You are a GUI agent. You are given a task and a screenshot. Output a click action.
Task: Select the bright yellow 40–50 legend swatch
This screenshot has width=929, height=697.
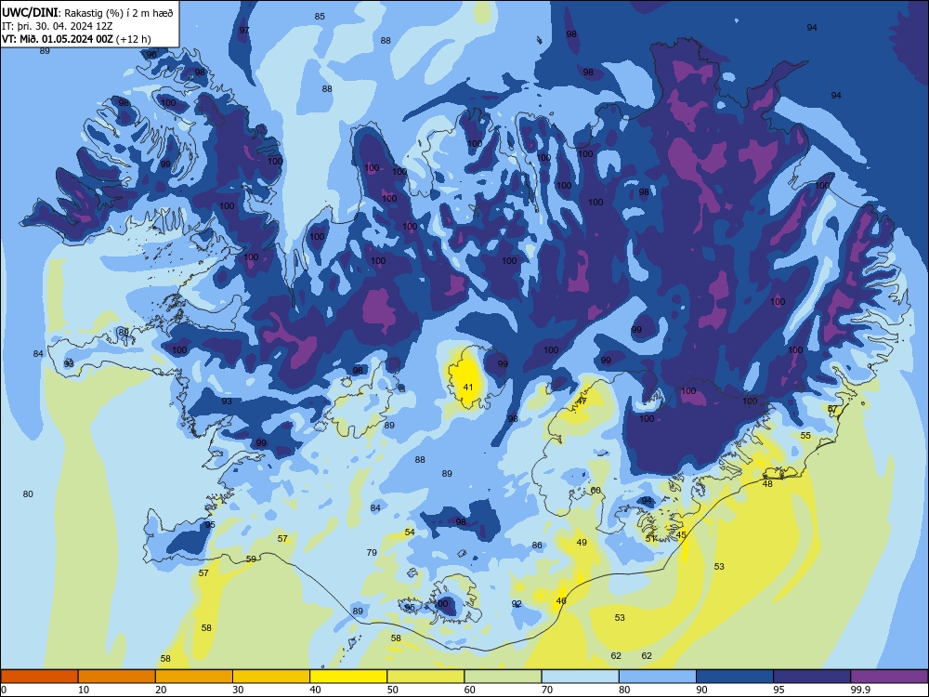pyautogui.click(x=348, y=677)
